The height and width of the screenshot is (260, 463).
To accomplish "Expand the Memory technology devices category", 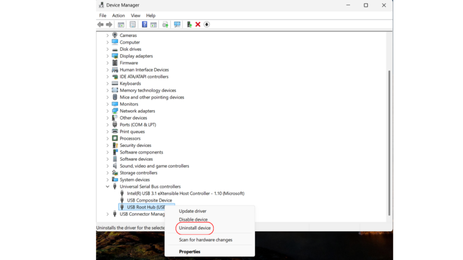I will [108, 90].
